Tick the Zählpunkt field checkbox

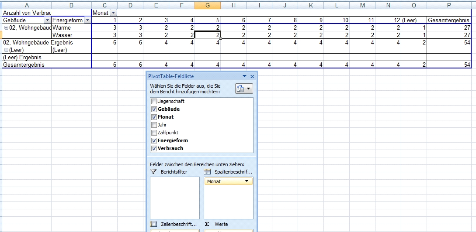(154, 133)
